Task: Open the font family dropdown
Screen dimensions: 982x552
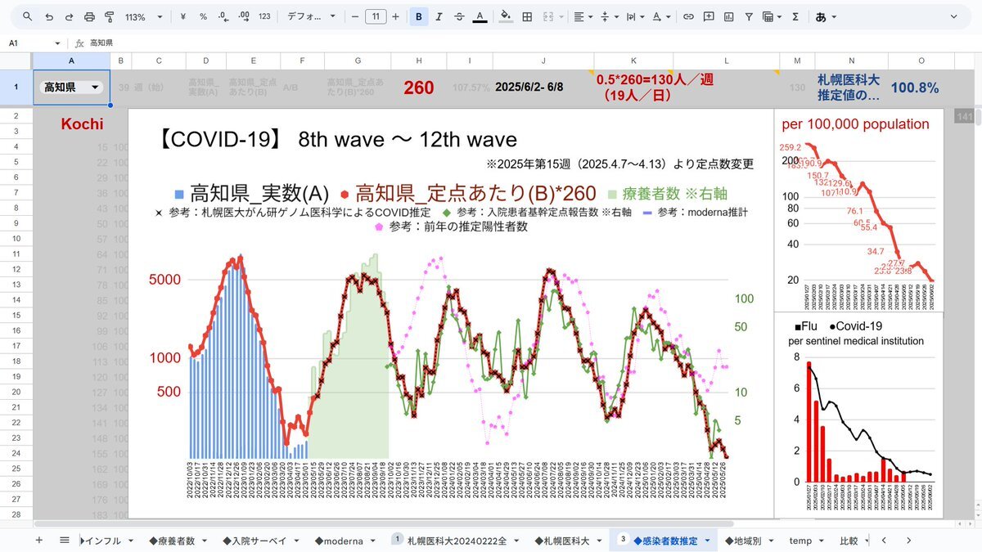Action: (310, 16)
